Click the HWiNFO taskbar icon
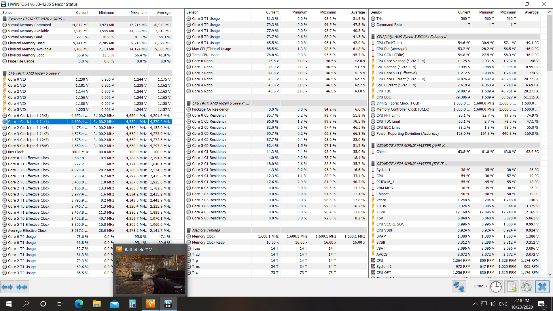 [168, 304]
